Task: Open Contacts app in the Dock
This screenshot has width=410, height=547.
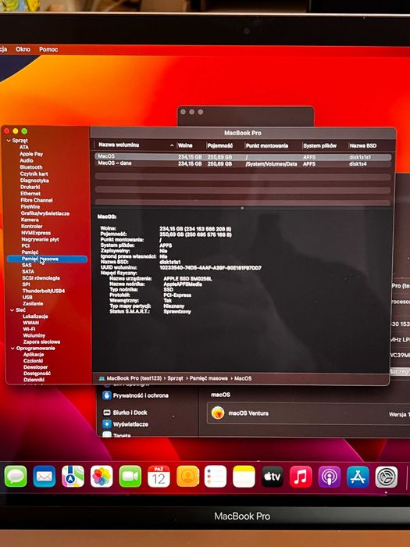Action: pyautogui.click(x=187, y=476)
